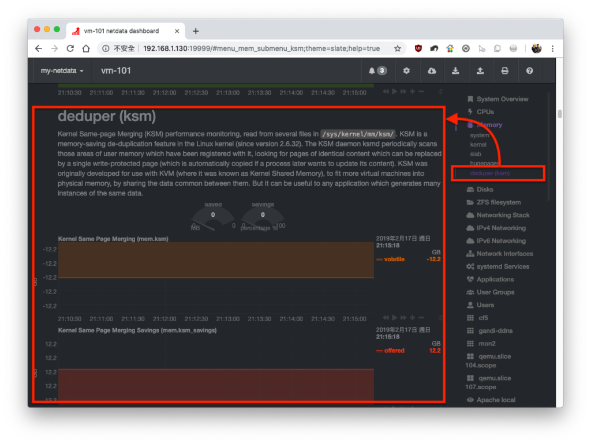The height and width of the screenshot is (444, 591).
Task: Click the browser address bar URL
Action: (x=261, y=48)
